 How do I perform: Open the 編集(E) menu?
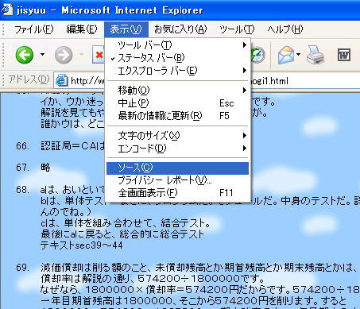click(82, 29)
